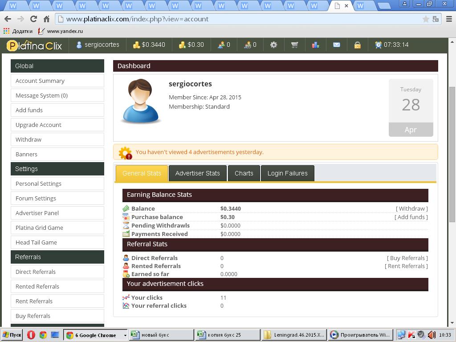Switch to the Charts tab

pos(244,173)
